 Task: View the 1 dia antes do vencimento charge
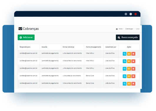(125, 76)
